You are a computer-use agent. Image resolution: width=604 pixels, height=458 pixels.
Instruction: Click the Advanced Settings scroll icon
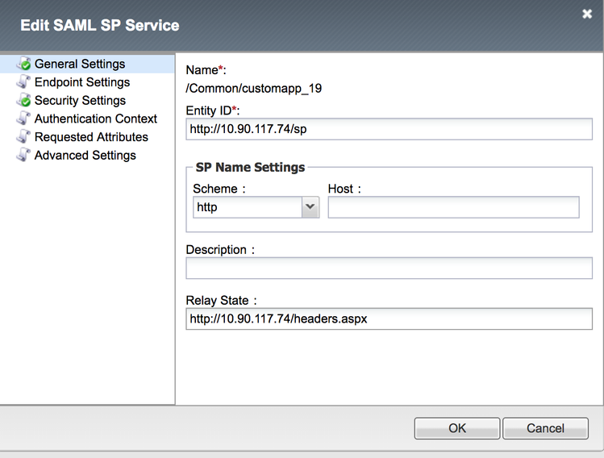point(23,156)
